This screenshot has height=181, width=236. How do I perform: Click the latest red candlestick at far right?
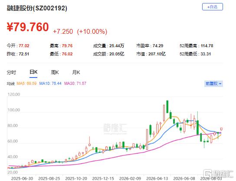pyautogui.click(x=221, y=129)
